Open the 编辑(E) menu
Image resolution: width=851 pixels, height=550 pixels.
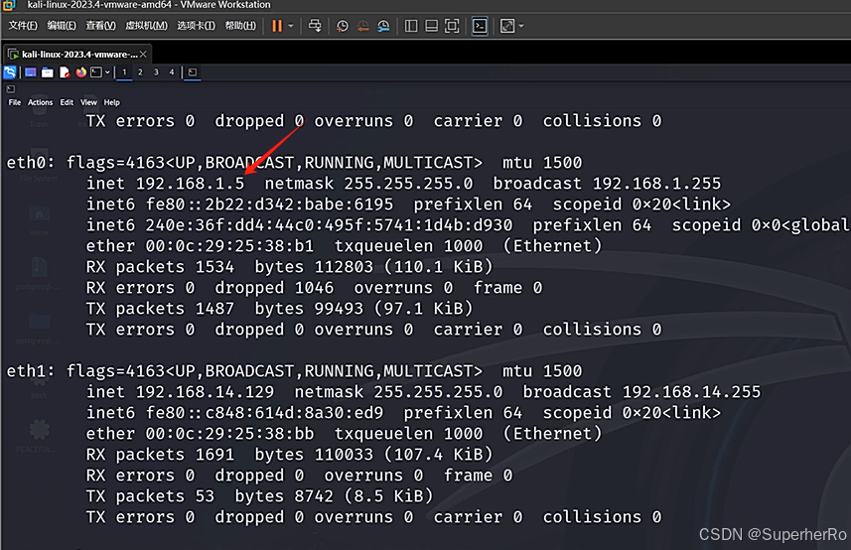[x=62, y=26]
